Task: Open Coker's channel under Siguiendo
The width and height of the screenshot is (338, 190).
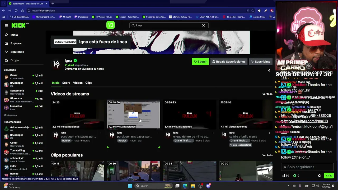Action: click(23, 77)
